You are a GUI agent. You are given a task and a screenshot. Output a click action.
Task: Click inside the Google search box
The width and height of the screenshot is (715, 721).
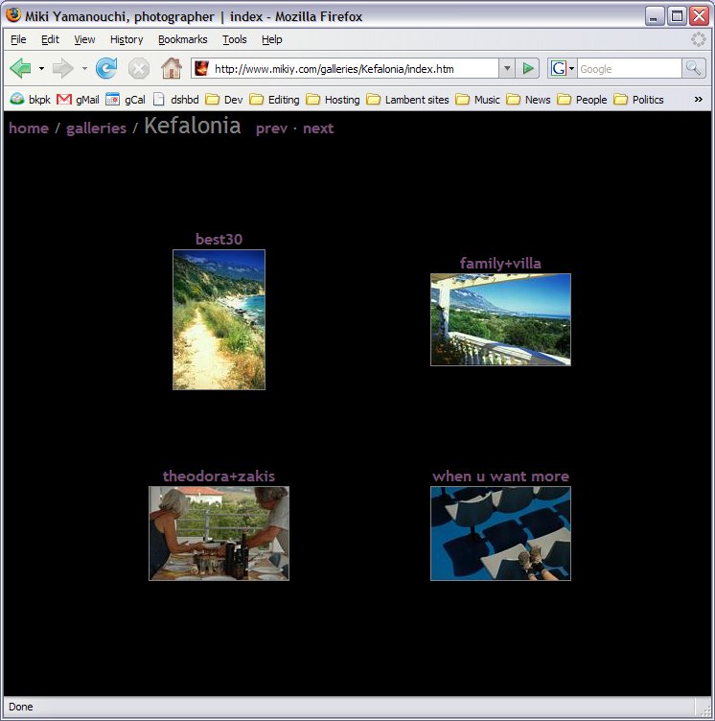click(629, 69)
